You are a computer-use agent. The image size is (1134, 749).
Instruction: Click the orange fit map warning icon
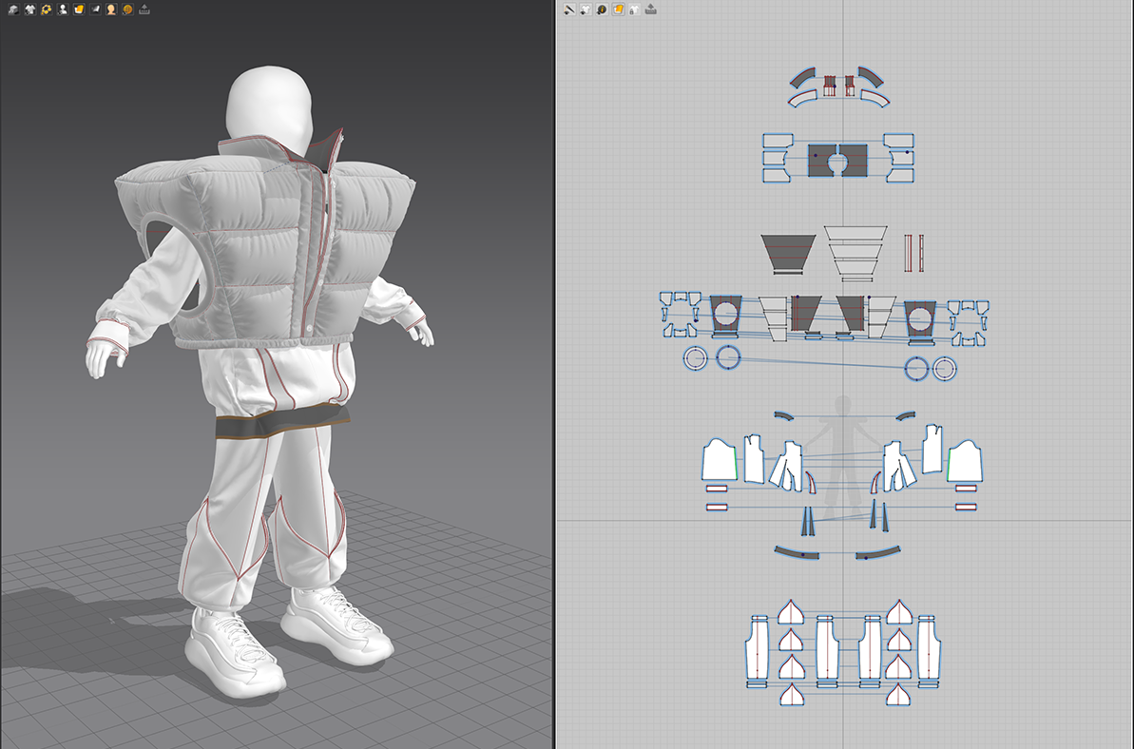(x=127, y=10)
